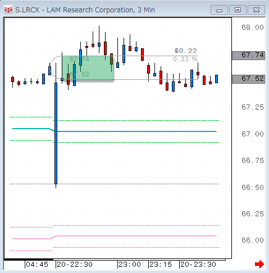Image resolution: width=269 pixels, height=273 pixels.
Task: Click the black horizontal scrollbar segment under chart
Action: coord(29,260)
